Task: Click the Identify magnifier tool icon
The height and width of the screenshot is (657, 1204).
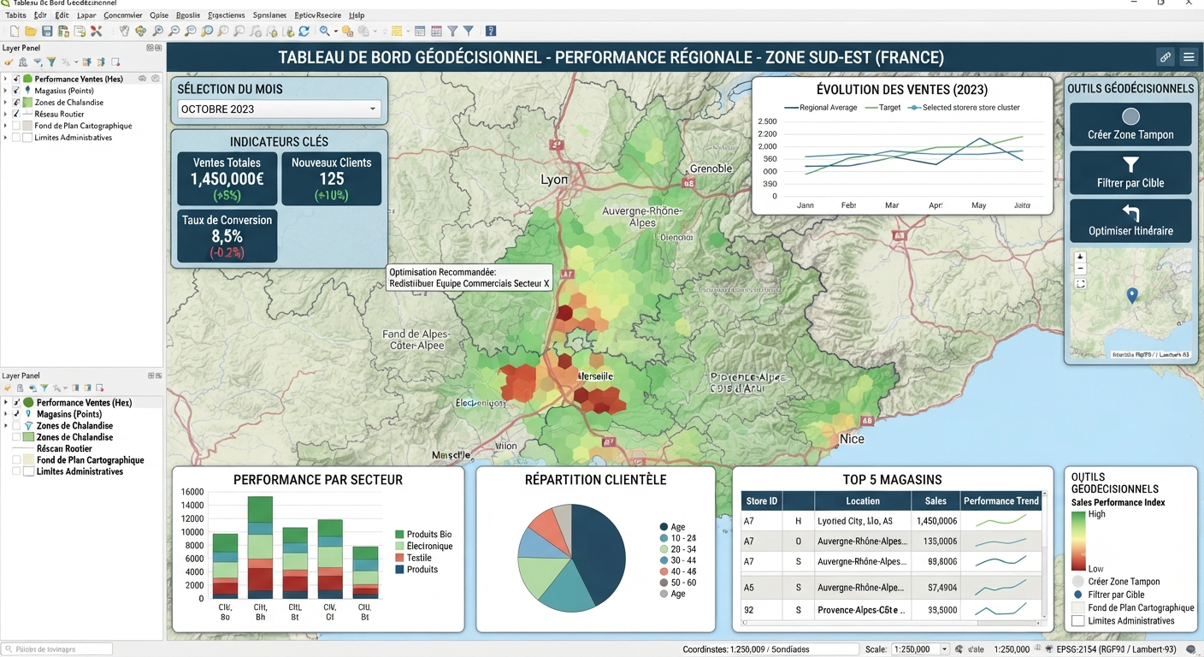Action: pos(325,31)
